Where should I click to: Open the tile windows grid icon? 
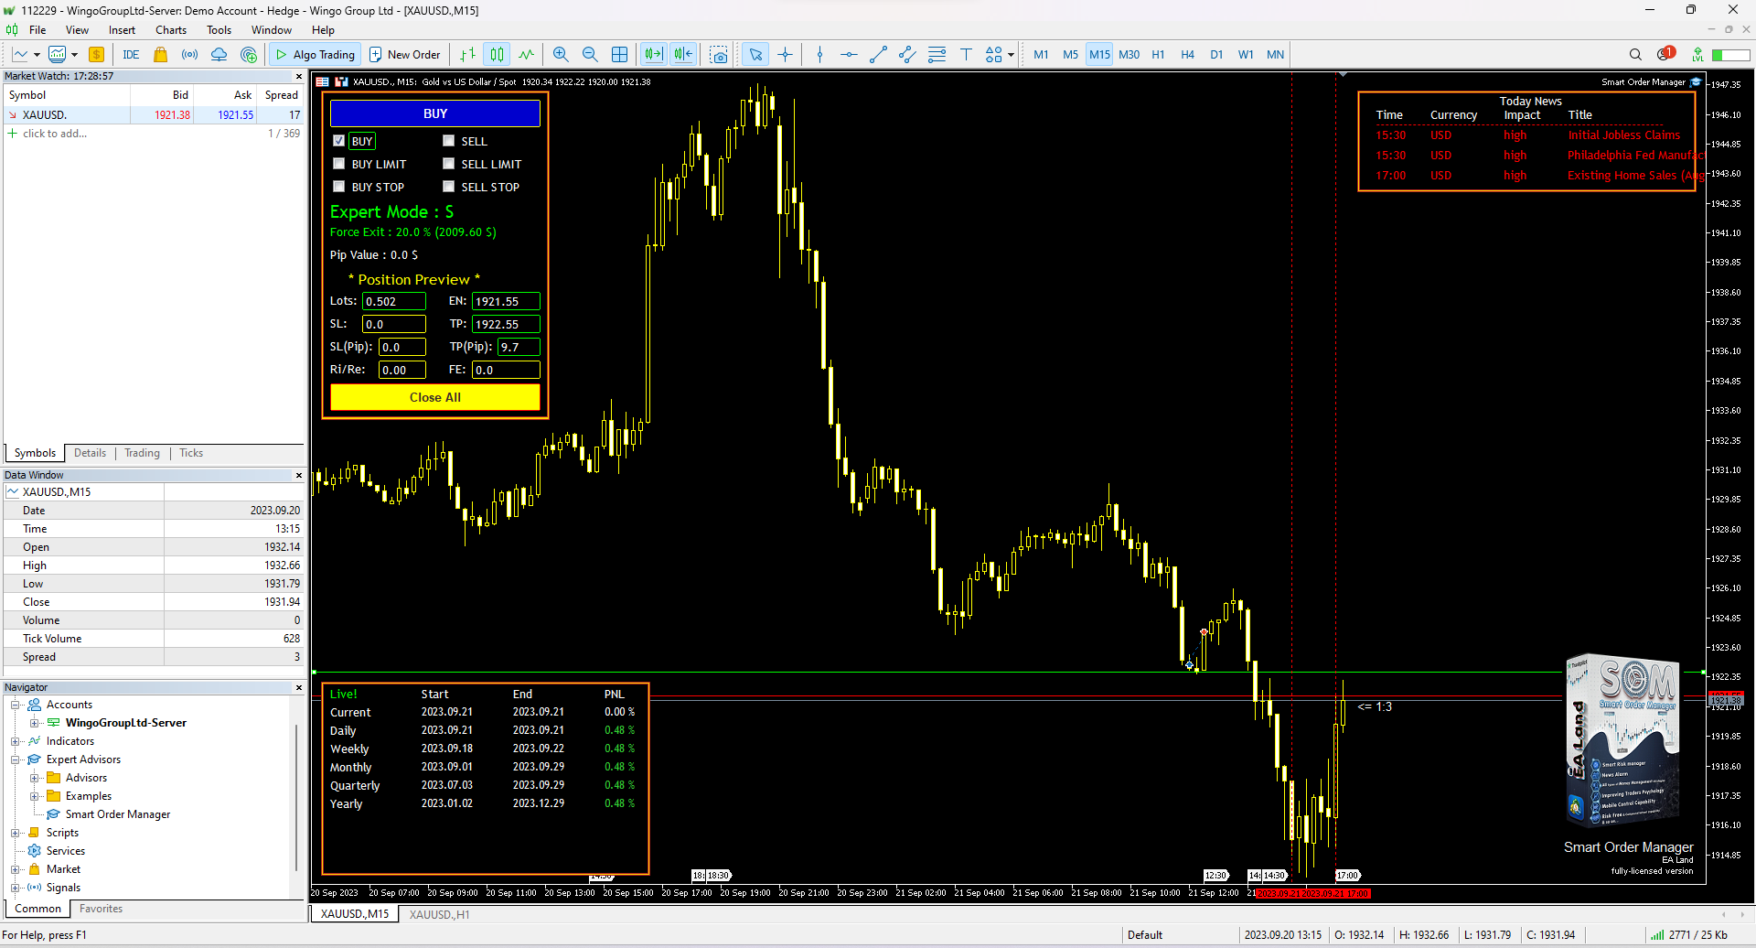click(619, 55)
